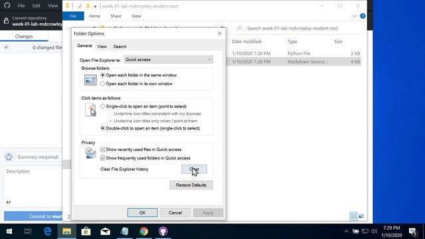Expand the File Explorer ribbon chevron
The width and height of the screenshot is (425, 239).
[x=354, y=16]
